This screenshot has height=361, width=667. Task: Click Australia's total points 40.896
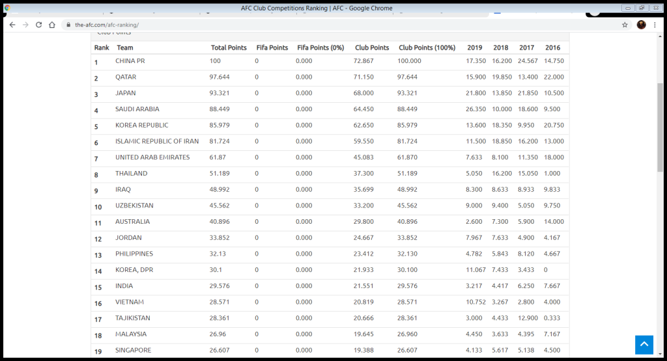(220, 222)
